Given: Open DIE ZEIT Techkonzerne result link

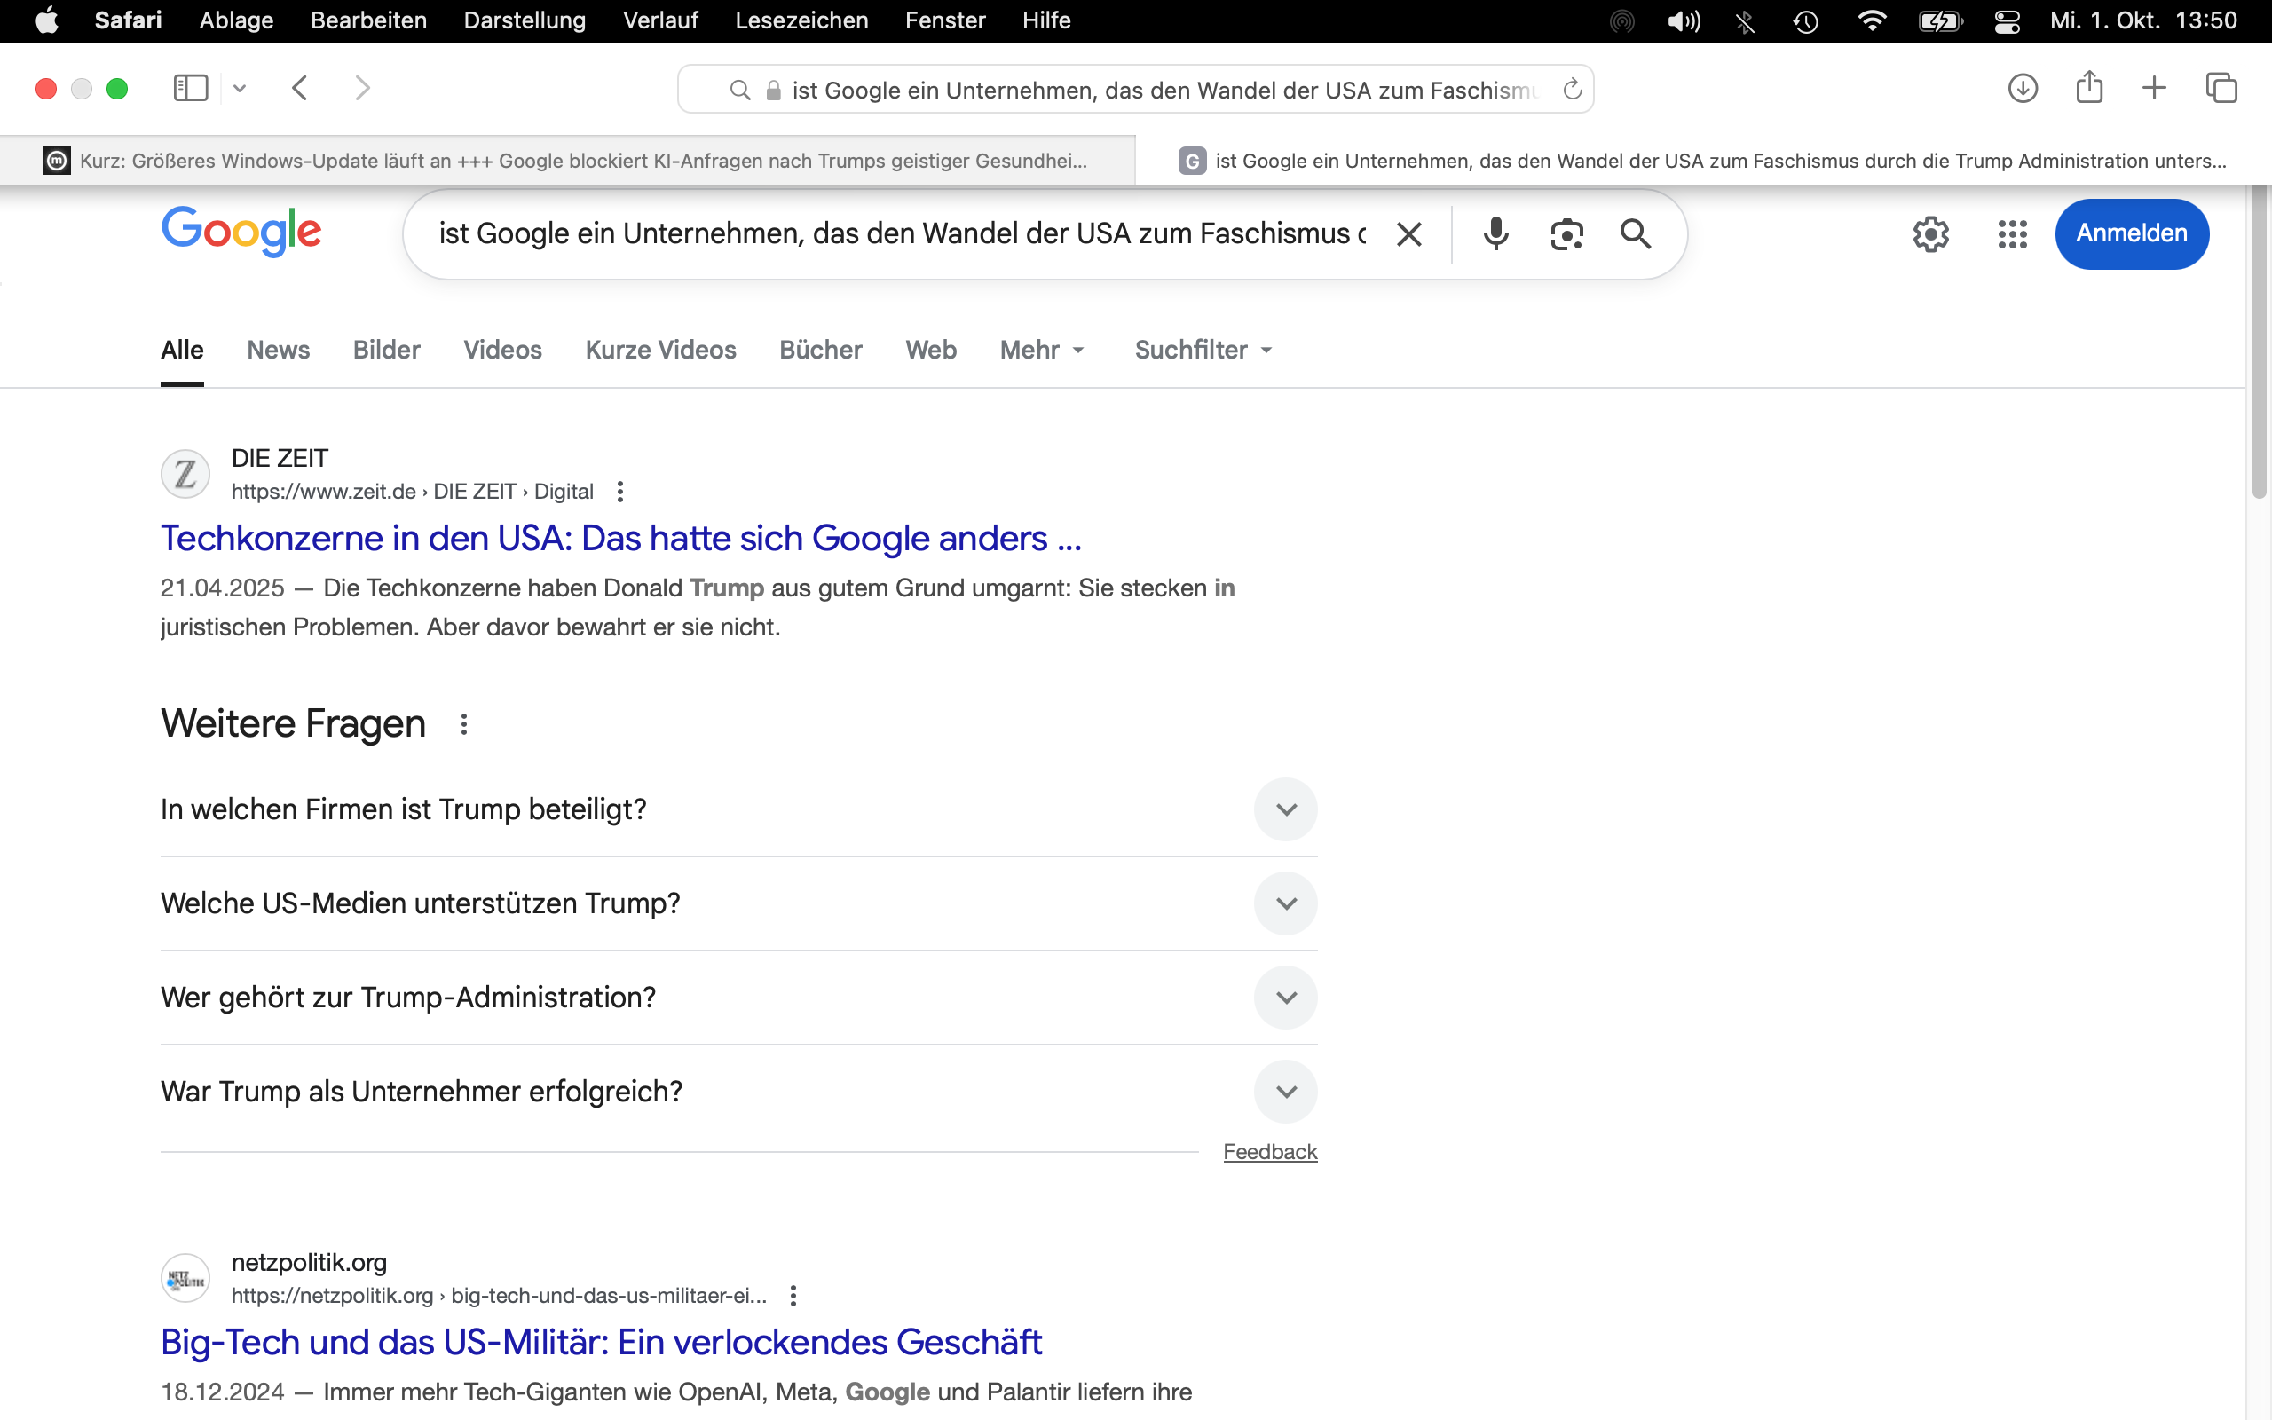Looking at the screenshot, I should (x=620, y=538).
